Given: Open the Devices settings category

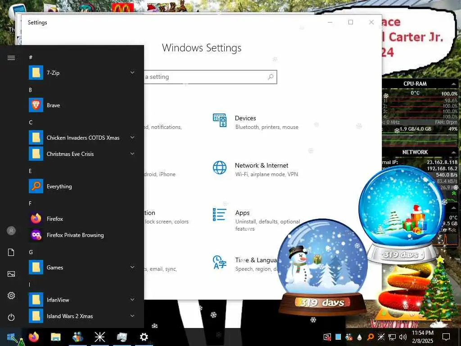Looking at the screenshot, I should pyautogui.click(x=255, y=122).
